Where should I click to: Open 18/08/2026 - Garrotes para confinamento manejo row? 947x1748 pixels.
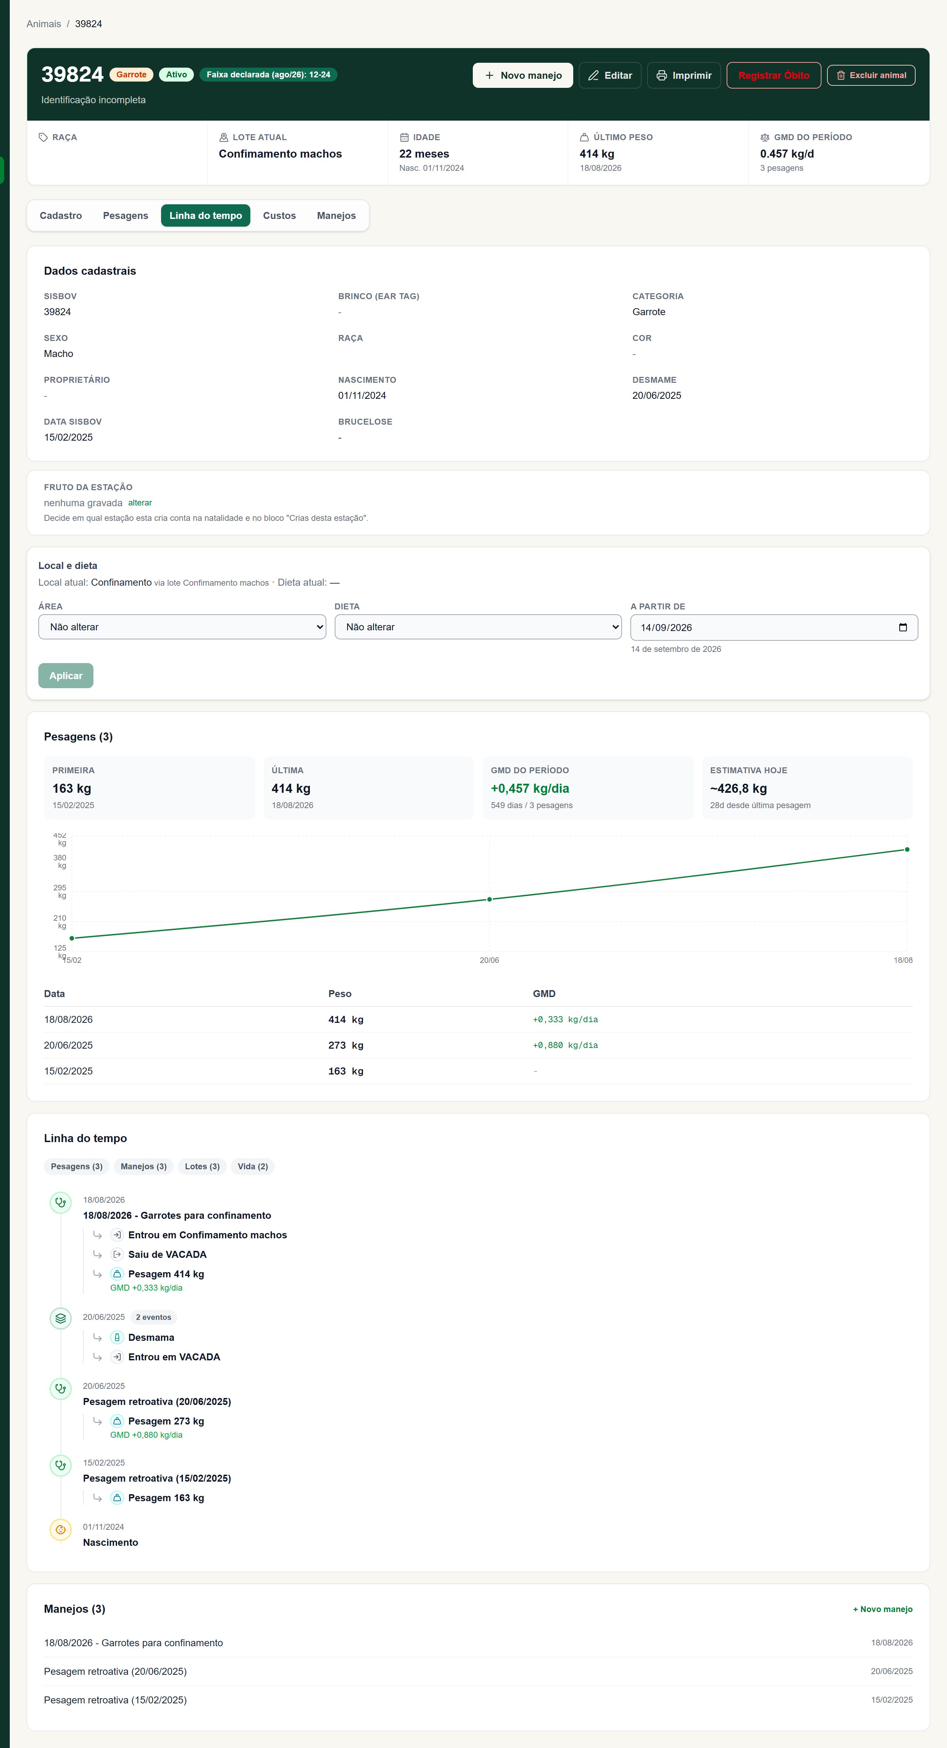(478, 1643)
